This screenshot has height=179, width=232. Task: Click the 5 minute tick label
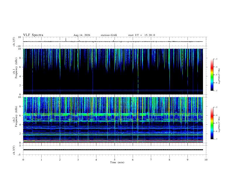click(115, 160)
